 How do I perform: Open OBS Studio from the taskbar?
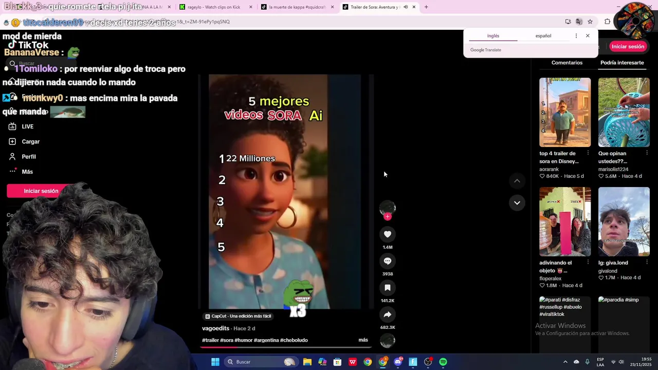[428, 362]
